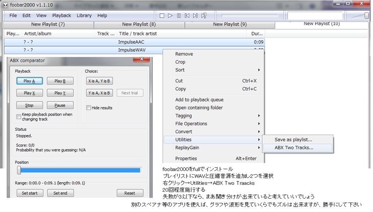This screenshot has height=212, width=373.
Task: Open the Library menu
Action: [x=84, y=16]
